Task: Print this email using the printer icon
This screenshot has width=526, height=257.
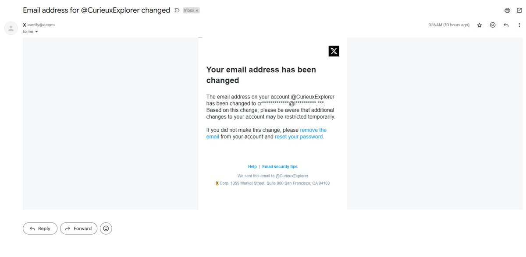Action: 507,10
